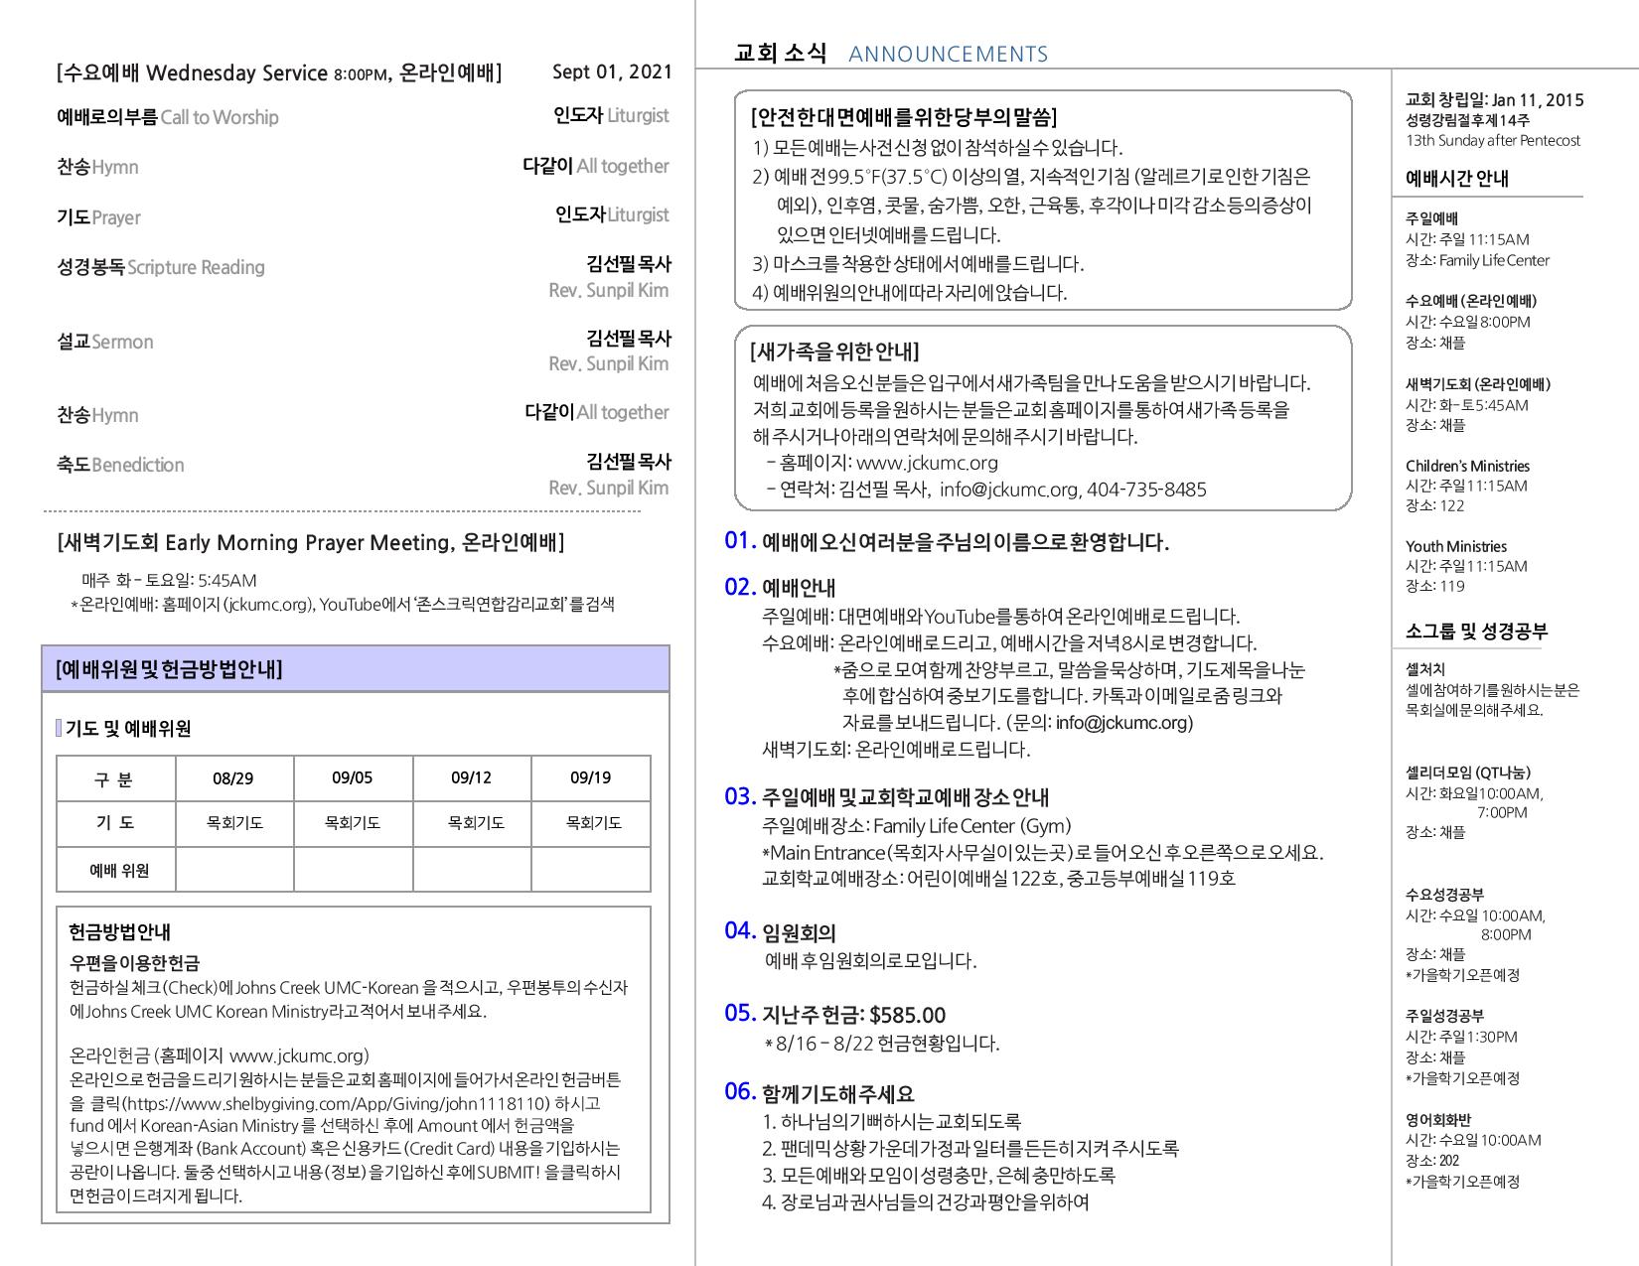Select 셀리더모임 (QT나눔) sidebar entry

pos(1468,773)
